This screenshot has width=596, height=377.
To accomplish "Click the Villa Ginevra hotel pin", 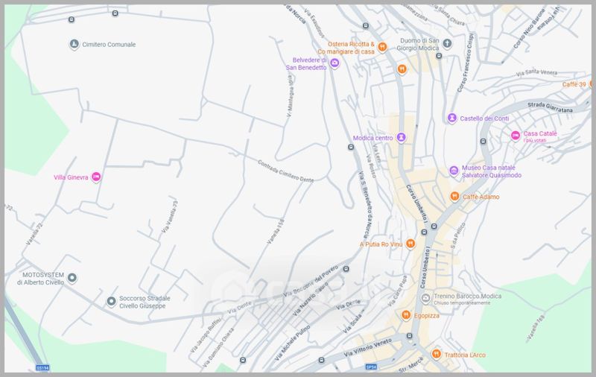I will [96, 177].
